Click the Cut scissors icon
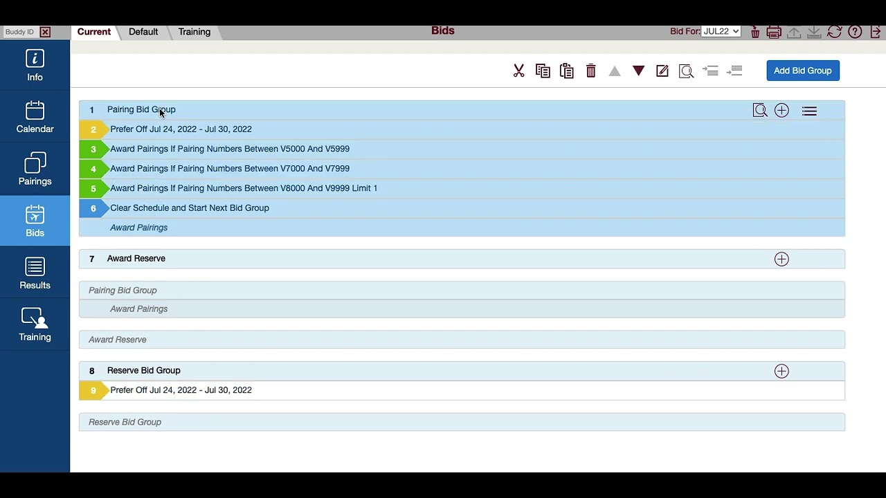This screenshot has width=886, height=498. (x=518, y=71)
